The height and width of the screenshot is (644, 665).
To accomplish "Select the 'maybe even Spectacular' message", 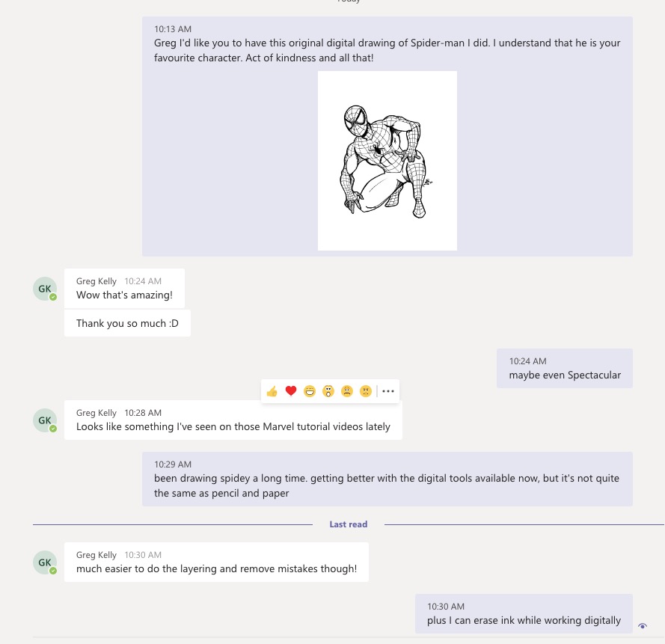I will [565, 375].
